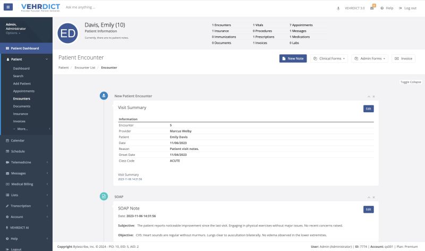
Task: Click the New Patient Encounter timeline icon
Action: (104, 96)
